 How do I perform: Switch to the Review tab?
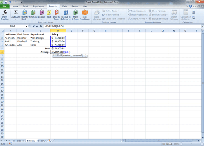(x=75, y=6)
